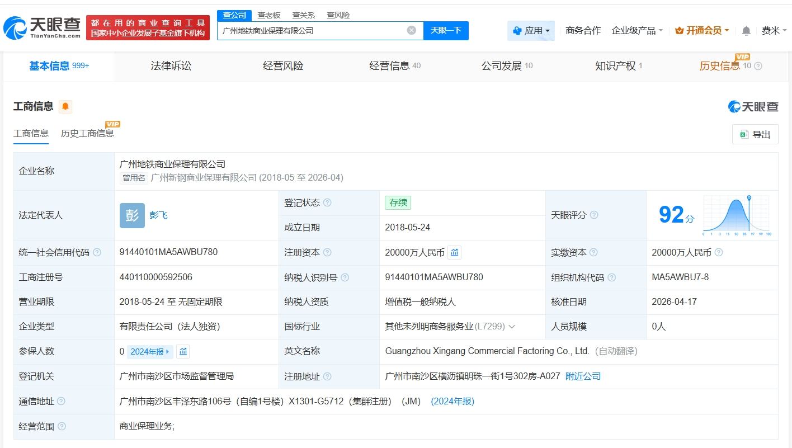Clear the search box with the X icon

pyautogui.click(x=412, y=30)
